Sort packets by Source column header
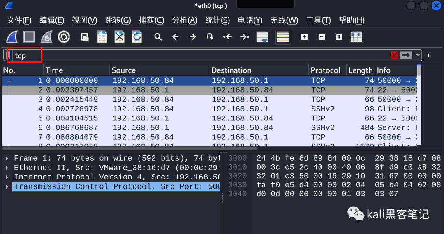444x234 pixels. [x=160, y=70]
